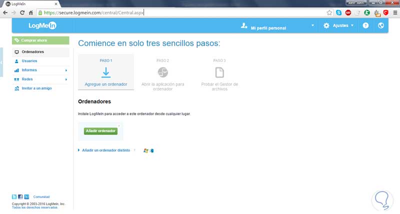Open the Ajustes settings dropdown

click(338, 25)
